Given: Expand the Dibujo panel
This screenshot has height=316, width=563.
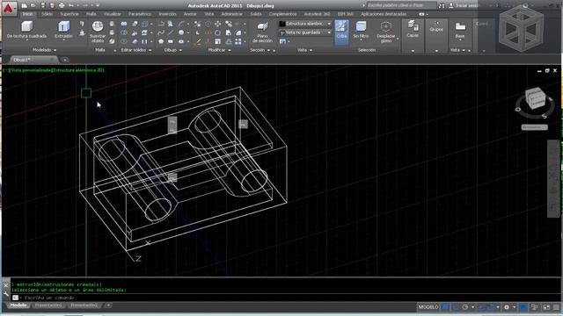Looking at the screenshot, I should coord(173,50).
